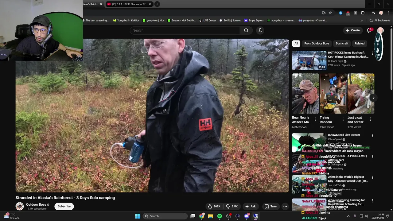
Task: Select the Bushcraft filter chip
Action: [x=342, y=43]
